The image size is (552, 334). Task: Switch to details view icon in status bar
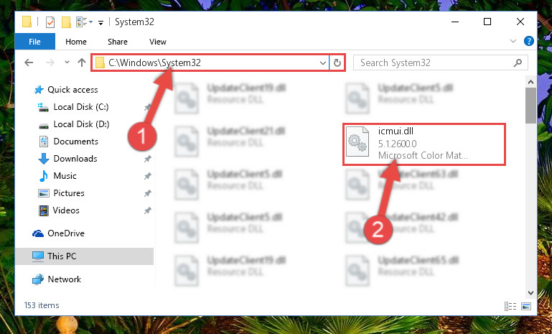pyautogui.click(x=510, y=306)
